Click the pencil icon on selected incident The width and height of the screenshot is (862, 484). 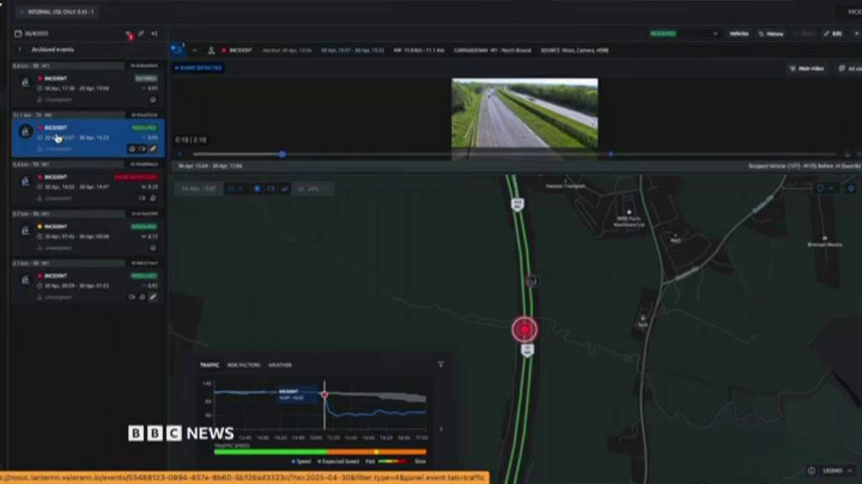153,149
